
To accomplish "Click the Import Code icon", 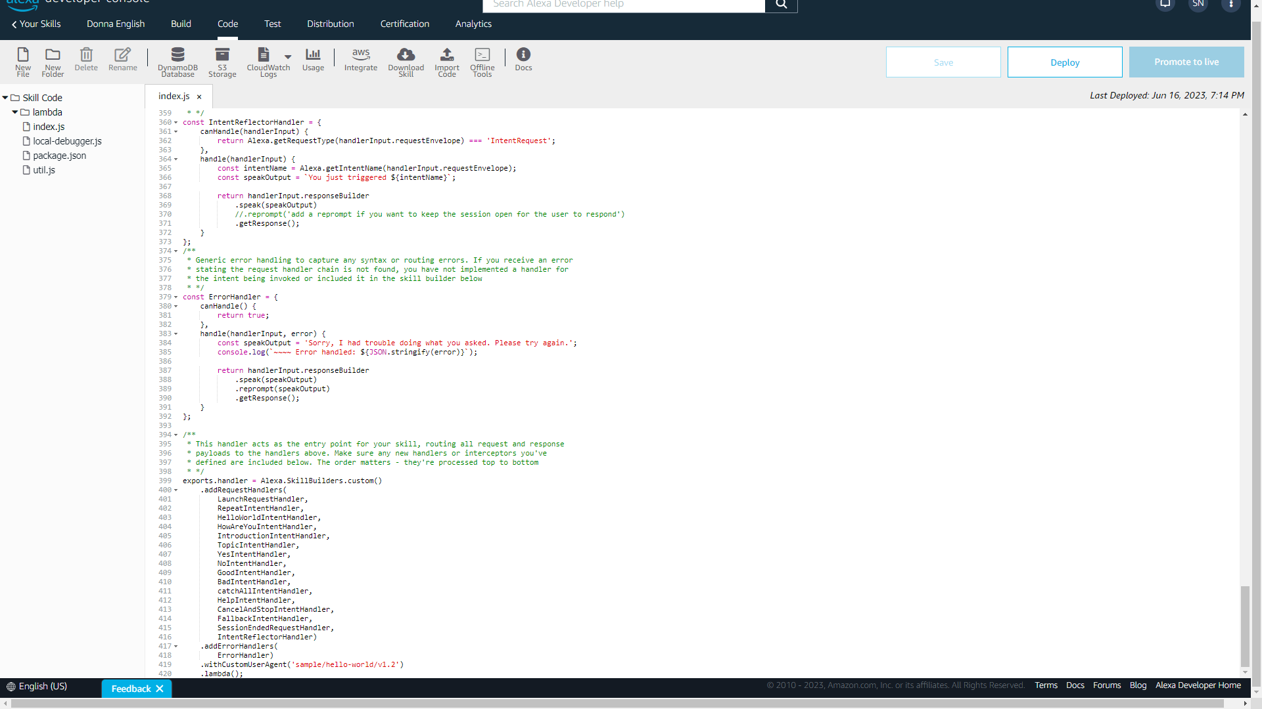I will pos(447,55).
